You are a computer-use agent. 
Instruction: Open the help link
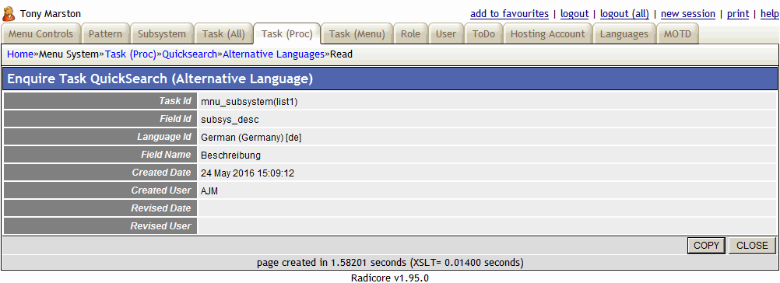[x=770, y=14]
